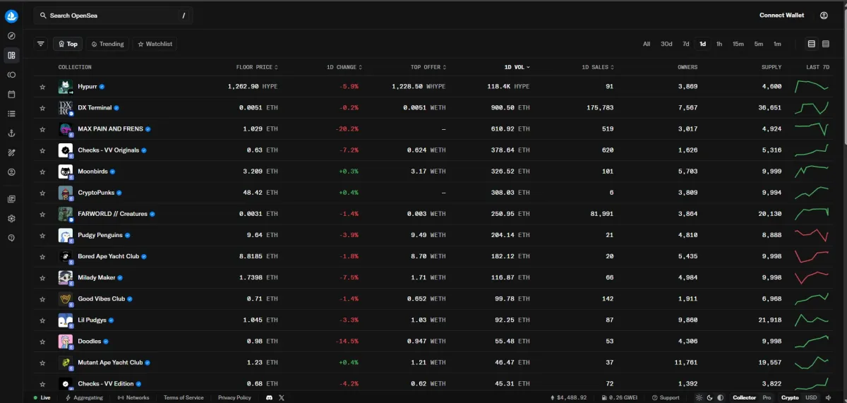The width and height of the screenshot is (847, 403).
Task: Sort by Top Offer column
Action: [428, 67]
